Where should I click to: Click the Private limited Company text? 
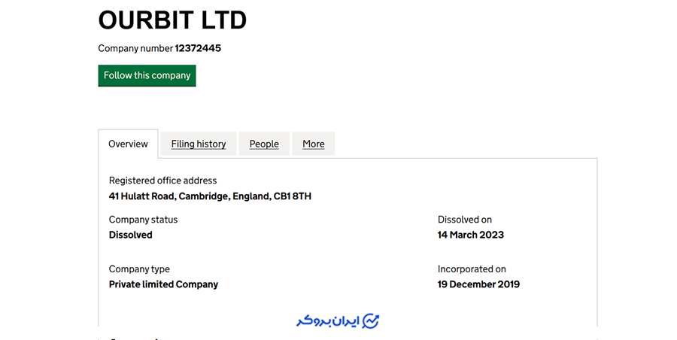(x=163, y=284)
